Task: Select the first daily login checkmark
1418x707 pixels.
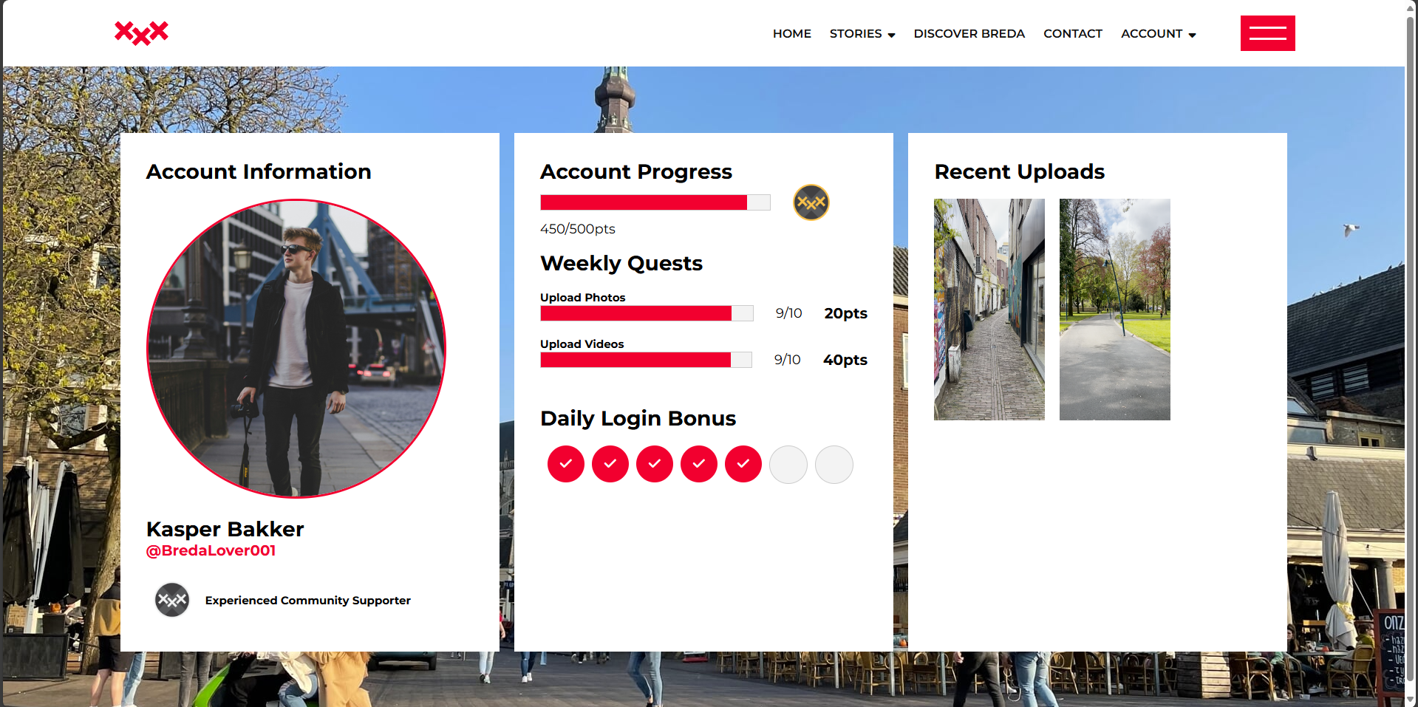Action: [565, 464]
